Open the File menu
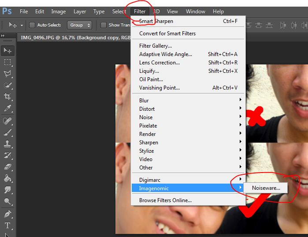Screen dimensions: 308x237 point(24,11)
